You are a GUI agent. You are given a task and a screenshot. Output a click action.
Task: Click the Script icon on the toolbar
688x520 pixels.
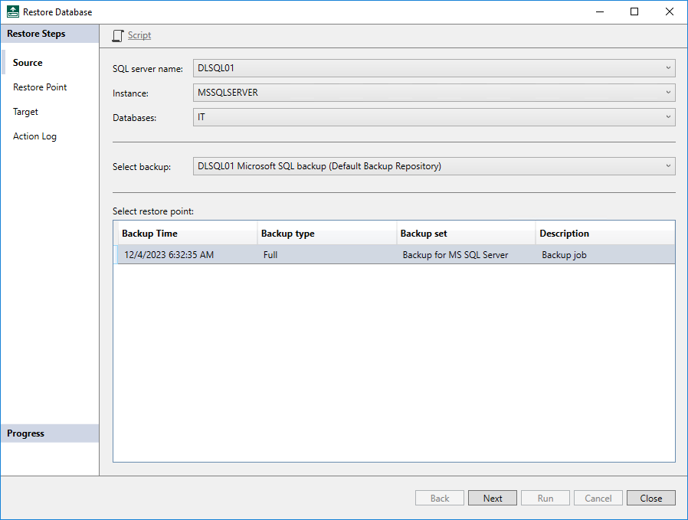[x=118, y=35]
